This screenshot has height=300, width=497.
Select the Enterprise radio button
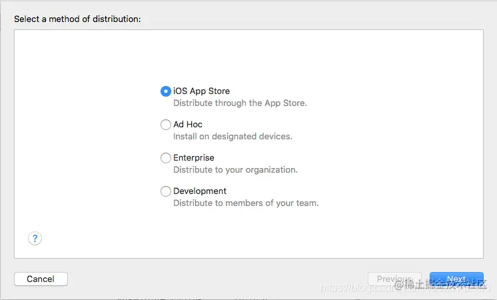(166, 158)
